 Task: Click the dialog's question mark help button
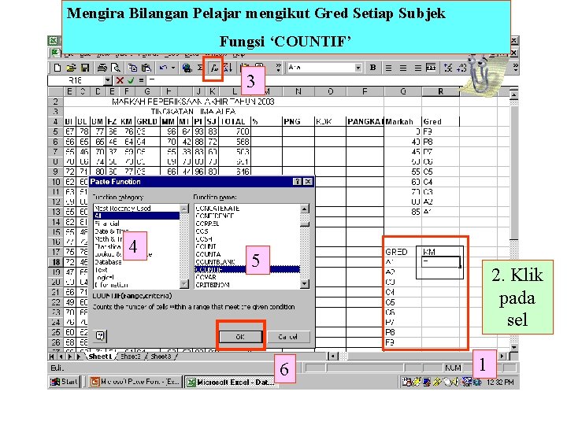point(297,182)
